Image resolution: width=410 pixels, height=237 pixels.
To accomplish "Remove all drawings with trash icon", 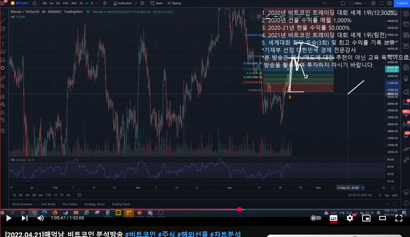I will (3, 131).
